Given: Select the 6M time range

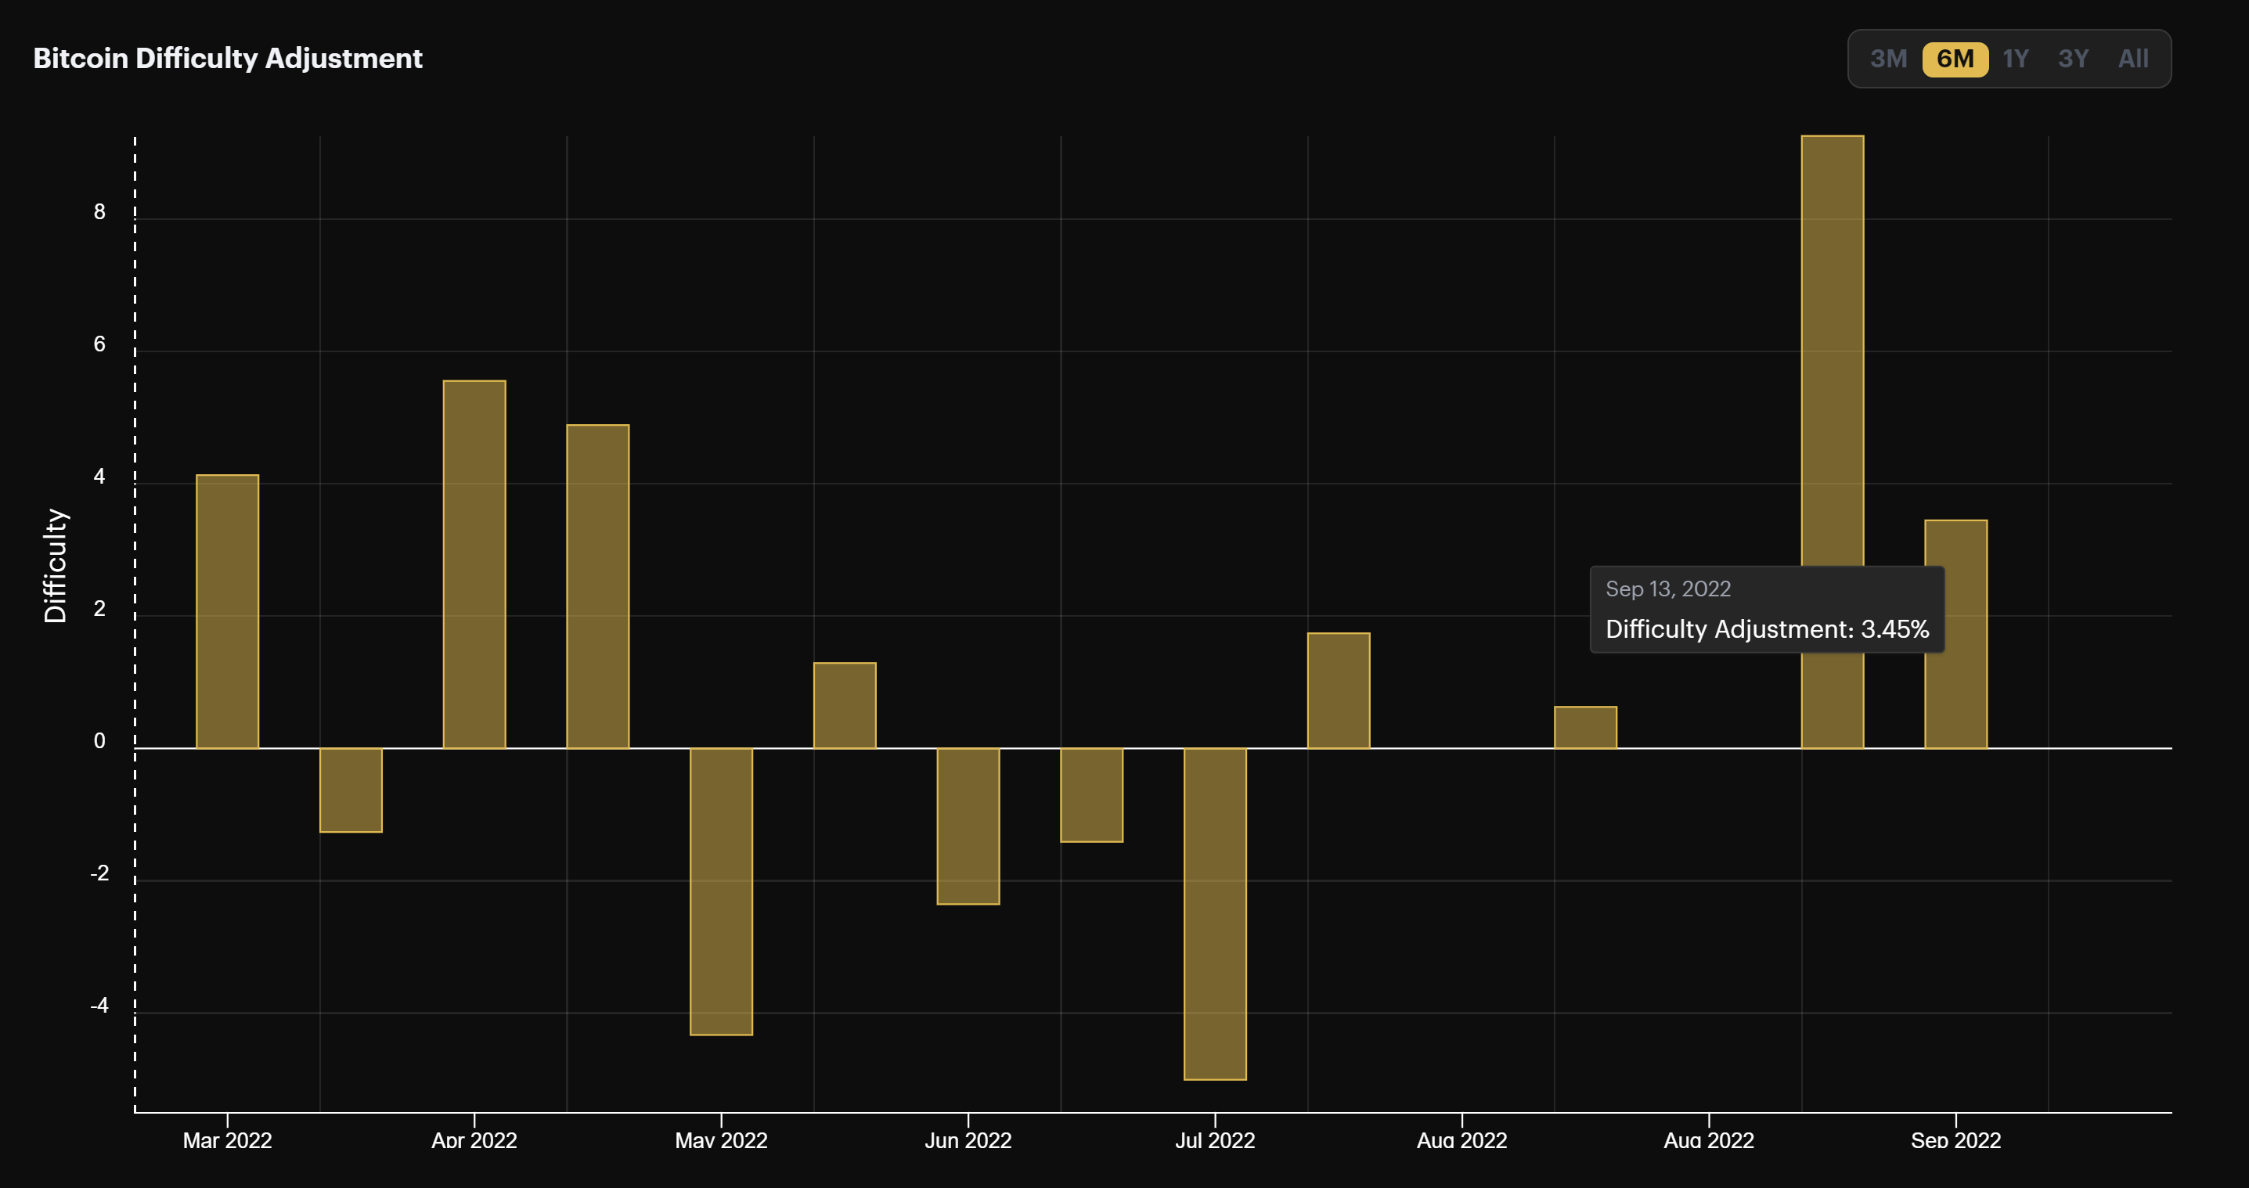Looking at the screenshot, I should pos(1955,59).
